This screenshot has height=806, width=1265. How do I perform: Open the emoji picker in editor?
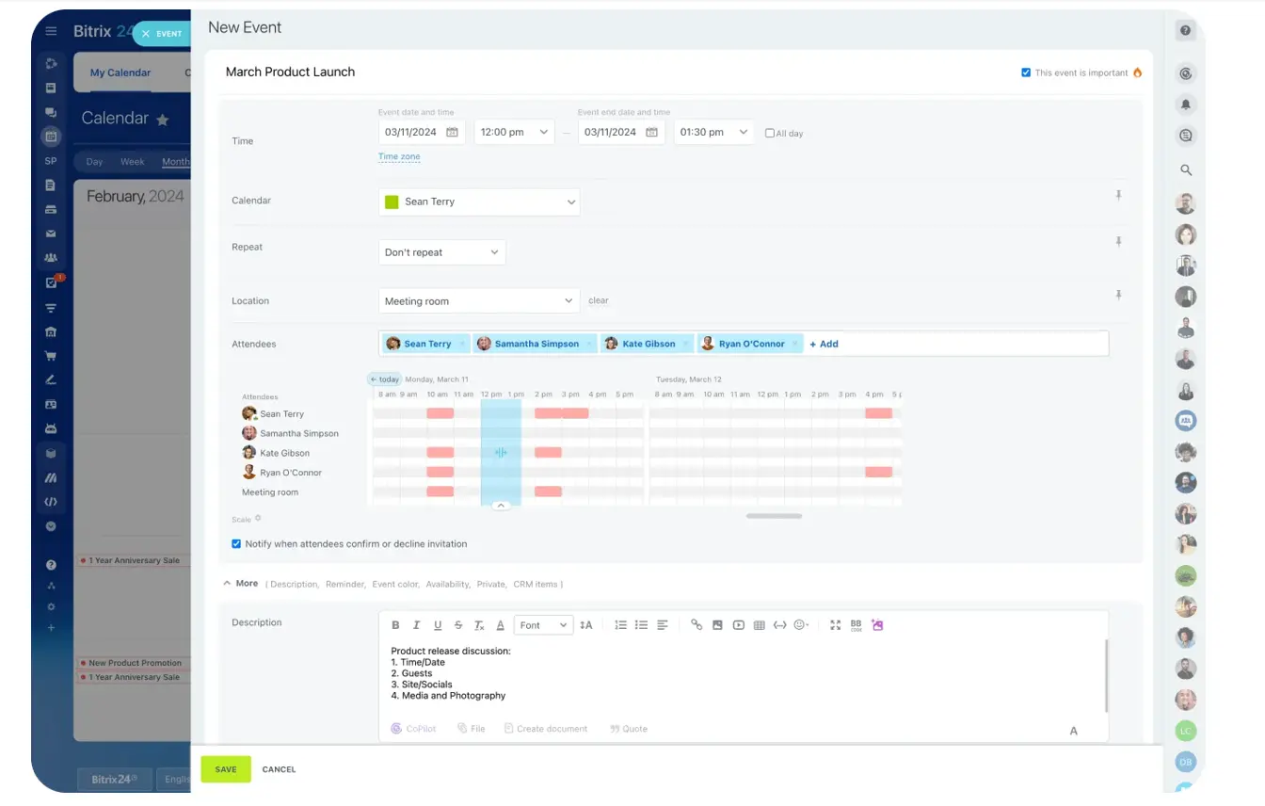click(801, 625)
